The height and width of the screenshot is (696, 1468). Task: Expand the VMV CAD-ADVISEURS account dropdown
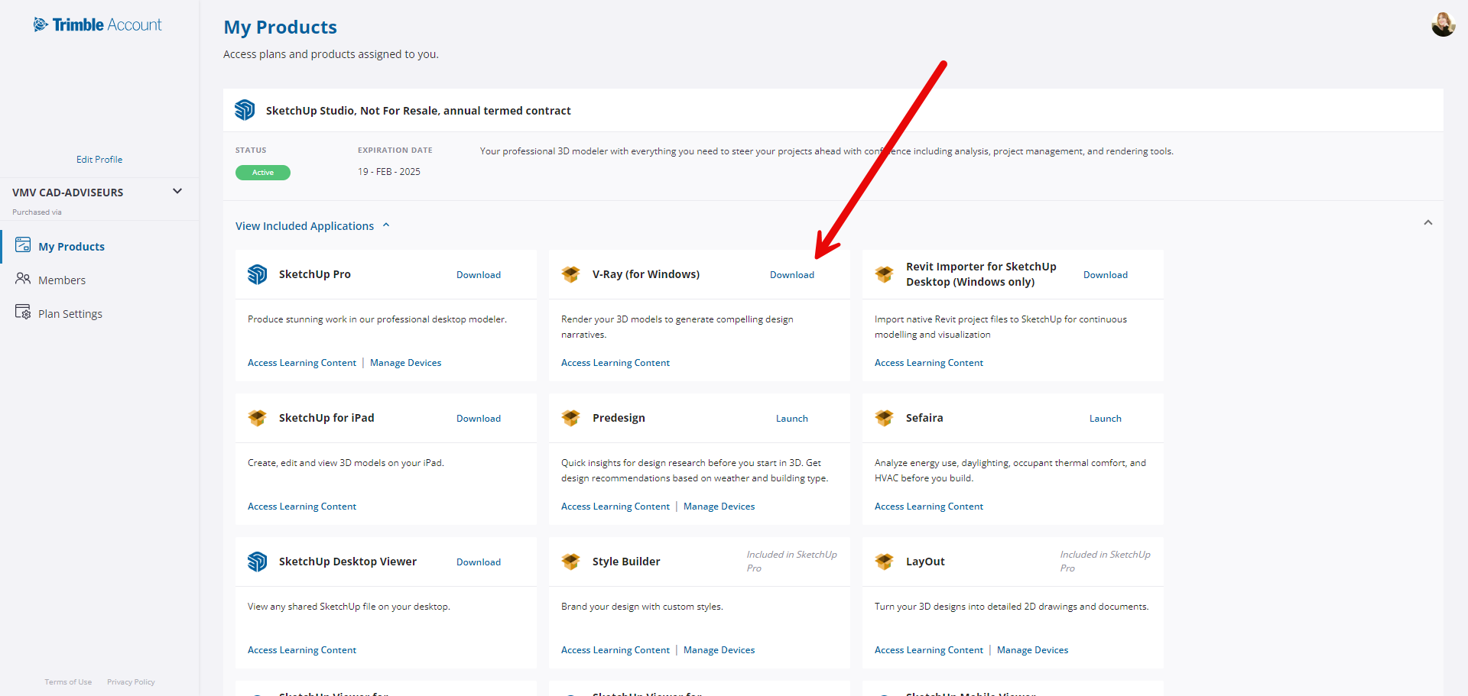click(x=177, y=191)
